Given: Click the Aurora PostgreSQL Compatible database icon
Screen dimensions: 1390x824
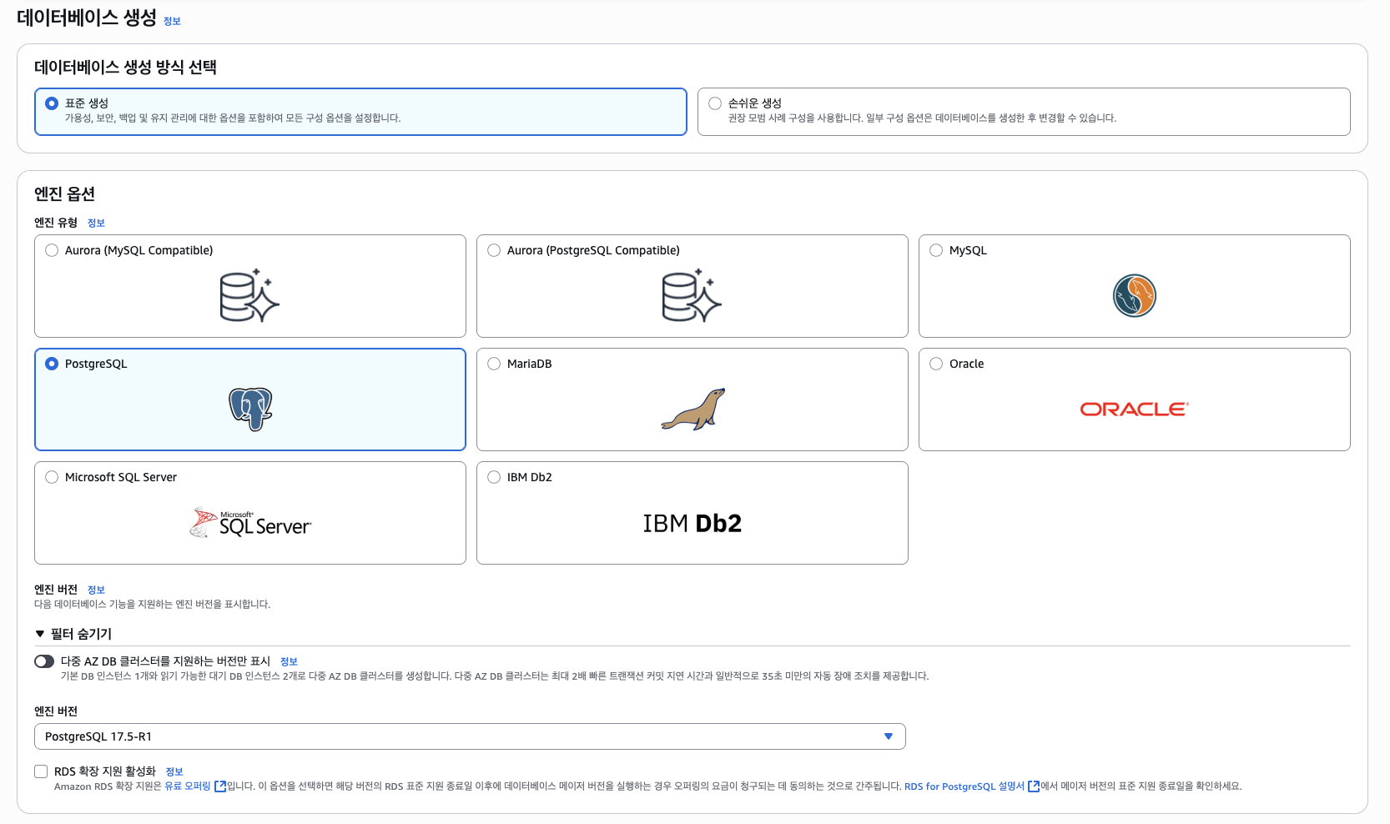Looking at the screenshot, I should pos(692,296).
